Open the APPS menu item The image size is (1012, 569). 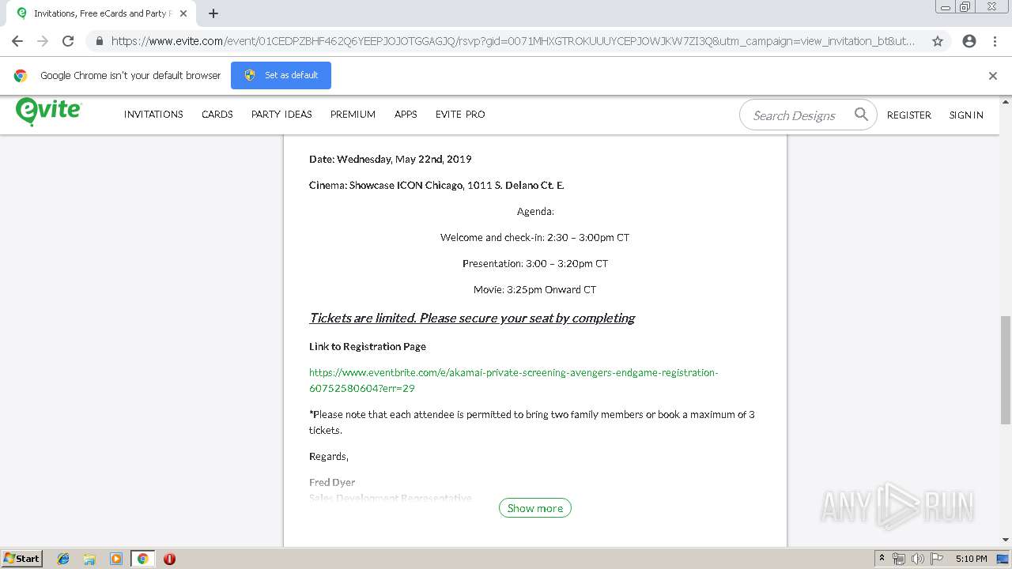406,115
